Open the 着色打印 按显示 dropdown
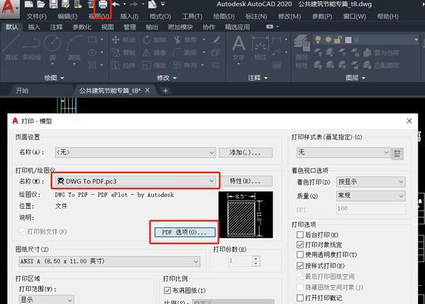 371,182
